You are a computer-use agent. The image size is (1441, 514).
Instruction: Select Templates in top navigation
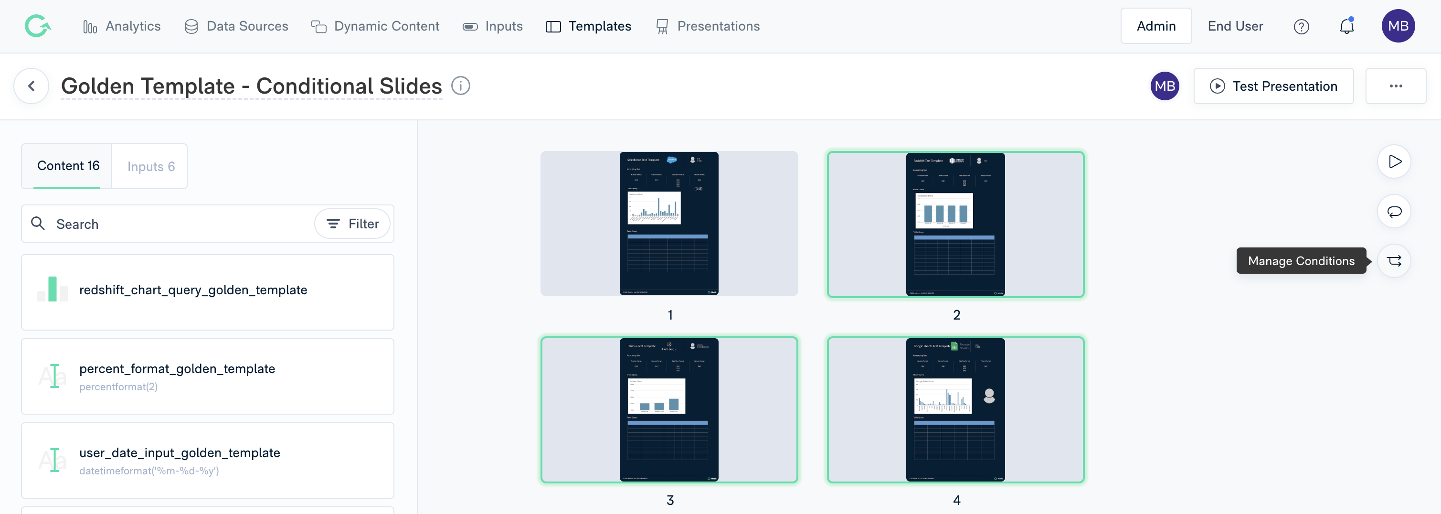click(x=588, y=26)
